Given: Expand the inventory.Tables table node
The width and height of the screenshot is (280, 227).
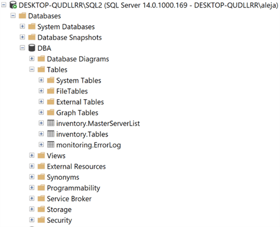Looking at the screenshot, I should (x=41, y=134).
